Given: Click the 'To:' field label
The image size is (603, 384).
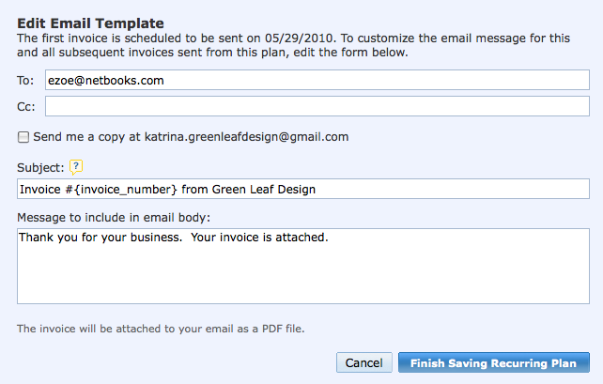Looking at the screenshot, I should (x=25, y=81).
